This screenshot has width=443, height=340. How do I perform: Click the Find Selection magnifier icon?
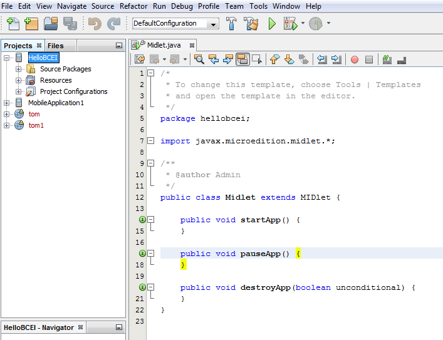point(199,59)
